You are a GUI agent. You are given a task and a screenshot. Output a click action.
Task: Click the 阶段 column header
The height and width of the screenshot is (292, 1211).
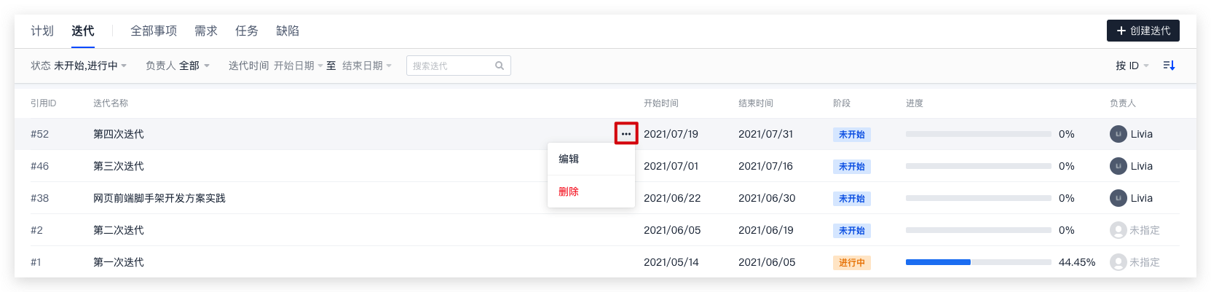[842, 103]
